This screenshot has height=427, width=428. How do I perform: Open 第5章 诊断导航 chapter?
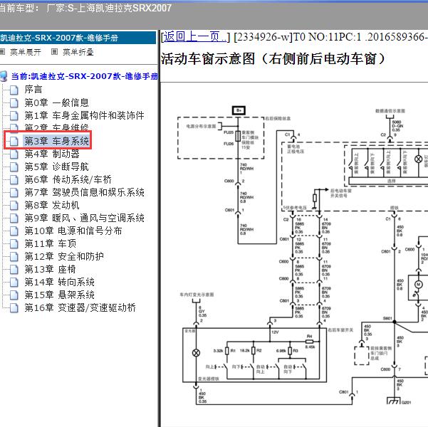(x=56, y=167)
